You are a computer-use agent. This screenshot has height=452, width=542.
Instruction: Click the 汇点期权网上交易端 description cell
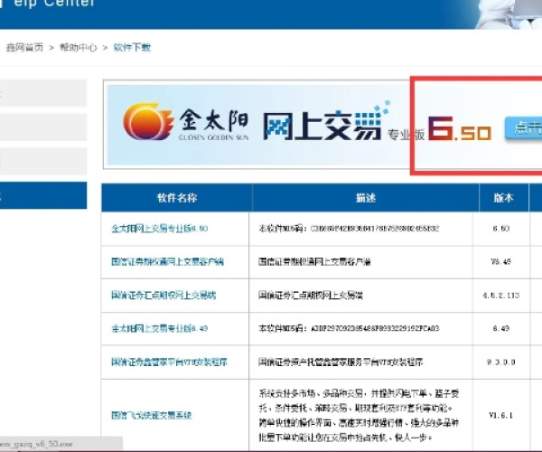(x=311, y=295)
